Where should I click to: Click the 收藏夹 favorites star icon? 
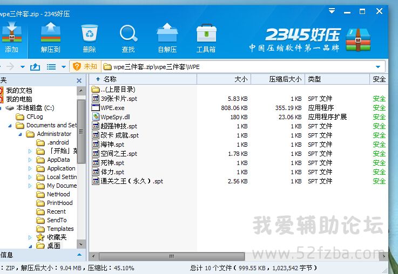[40, 237]
